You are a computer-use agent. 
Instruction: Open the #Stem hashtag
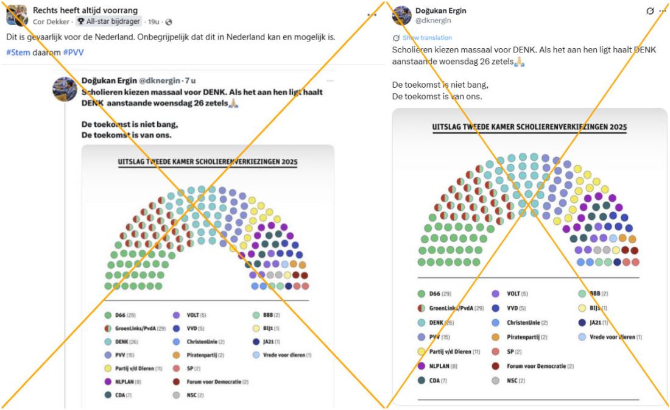pyautogui.click(x=18, y=52)
